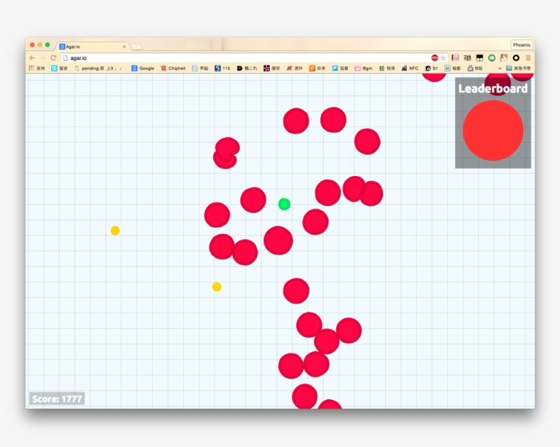Open the Google bookmark

[143, 68]
